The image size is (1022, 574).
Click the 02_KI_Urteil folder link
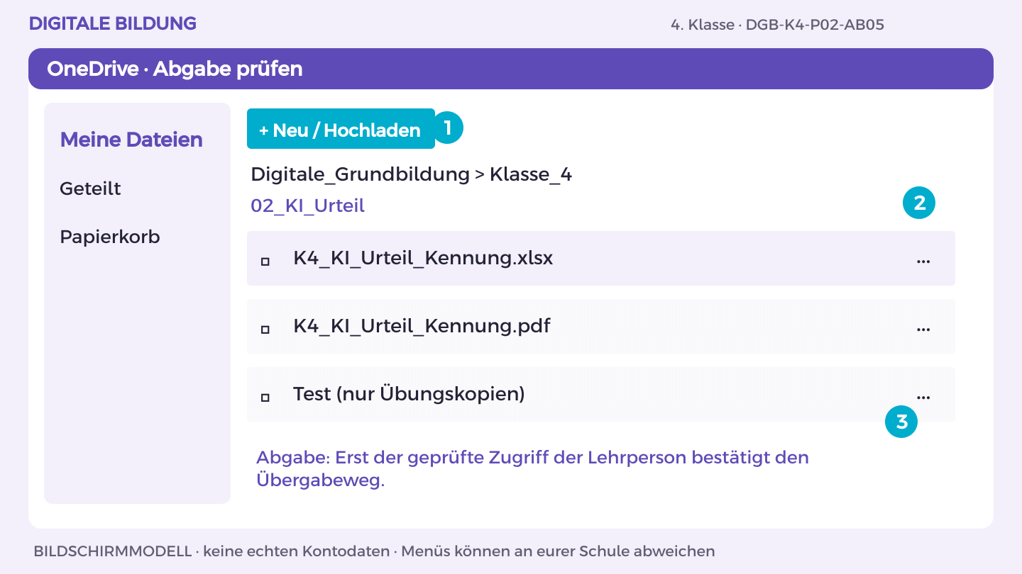point(307,206)
